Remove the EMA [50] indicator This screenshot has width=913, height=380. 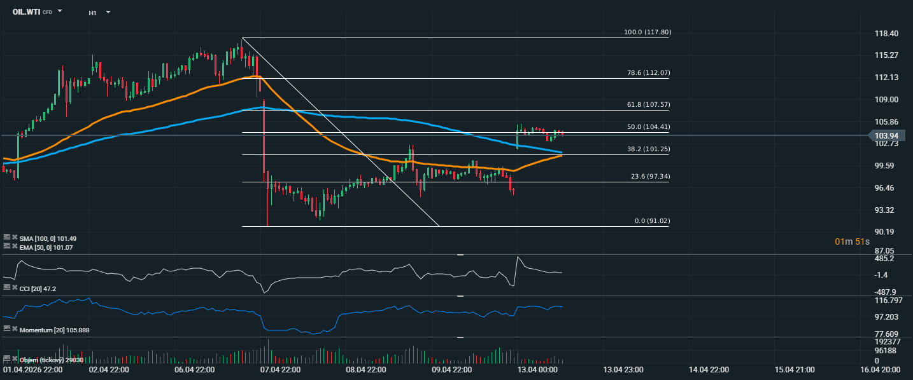pos(15,246)
